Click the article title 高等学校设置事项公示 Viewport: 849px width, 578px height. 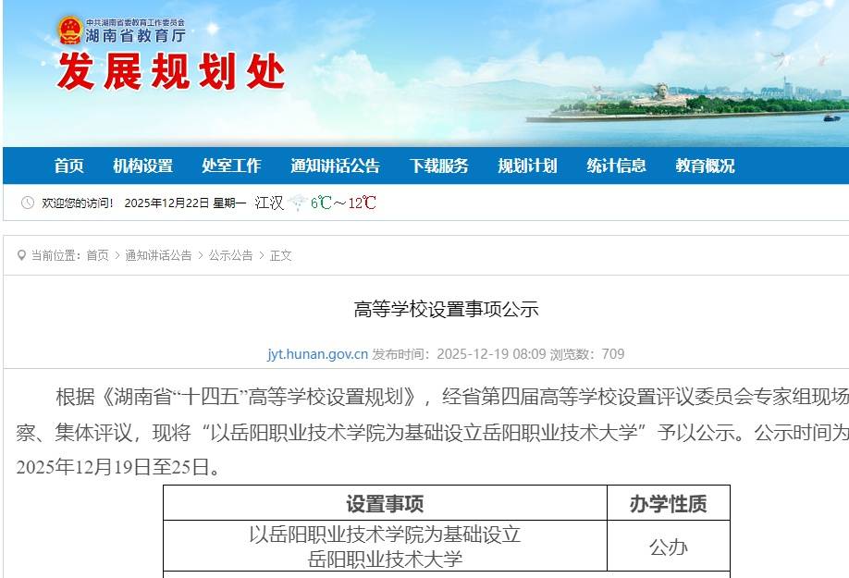click(446, 309)
